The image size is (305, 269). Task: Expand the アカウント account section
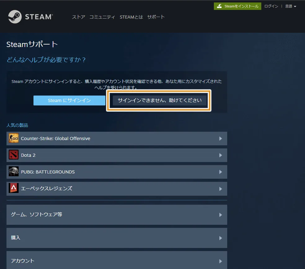117,261
